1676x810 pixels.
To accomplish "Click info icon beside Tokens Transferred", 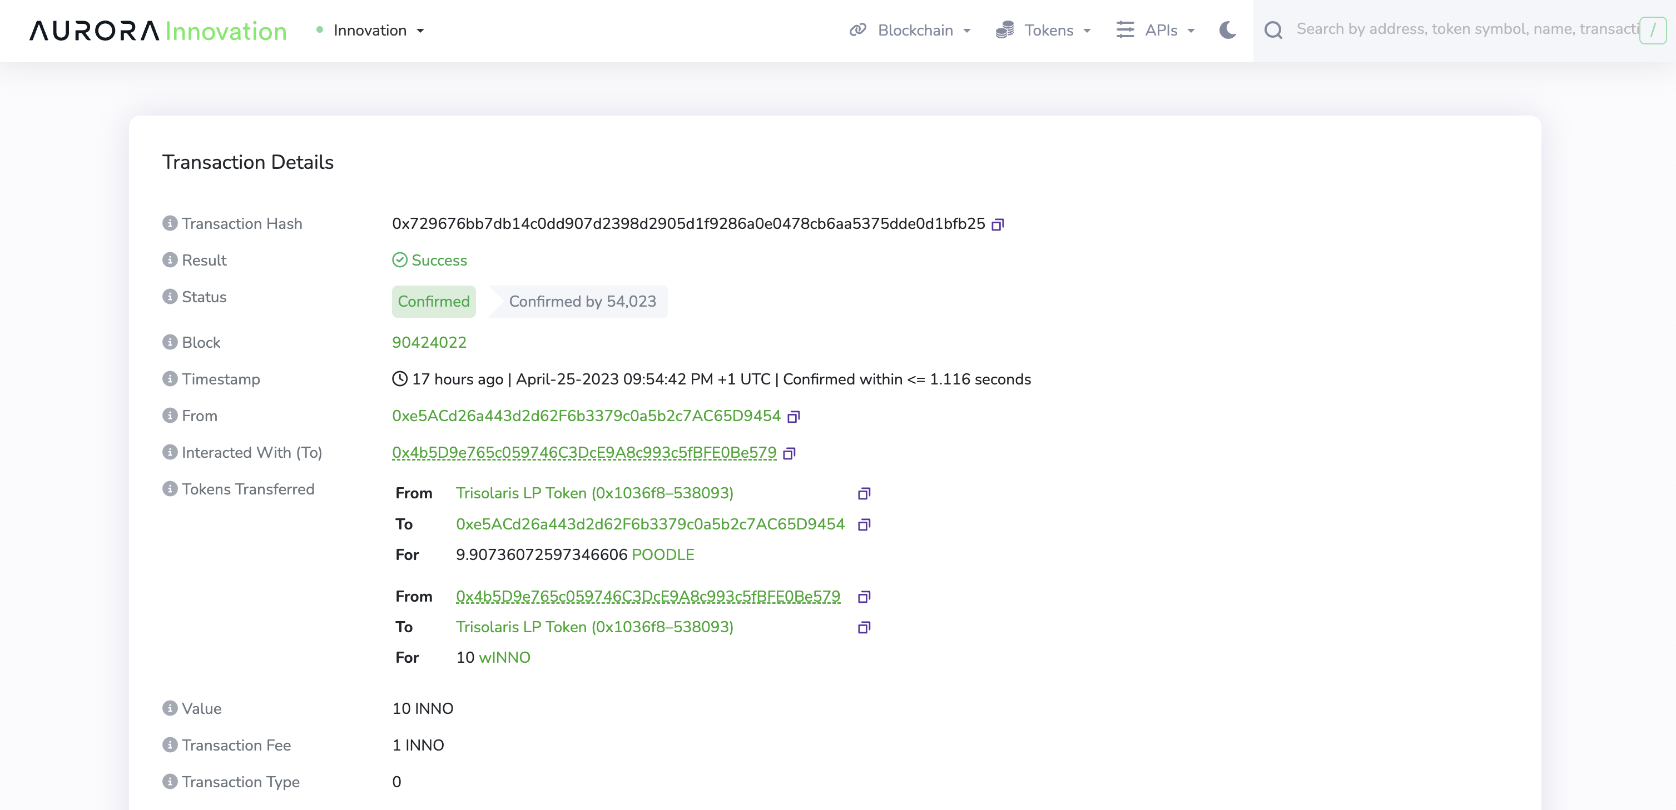I will (x=170, y=488).
